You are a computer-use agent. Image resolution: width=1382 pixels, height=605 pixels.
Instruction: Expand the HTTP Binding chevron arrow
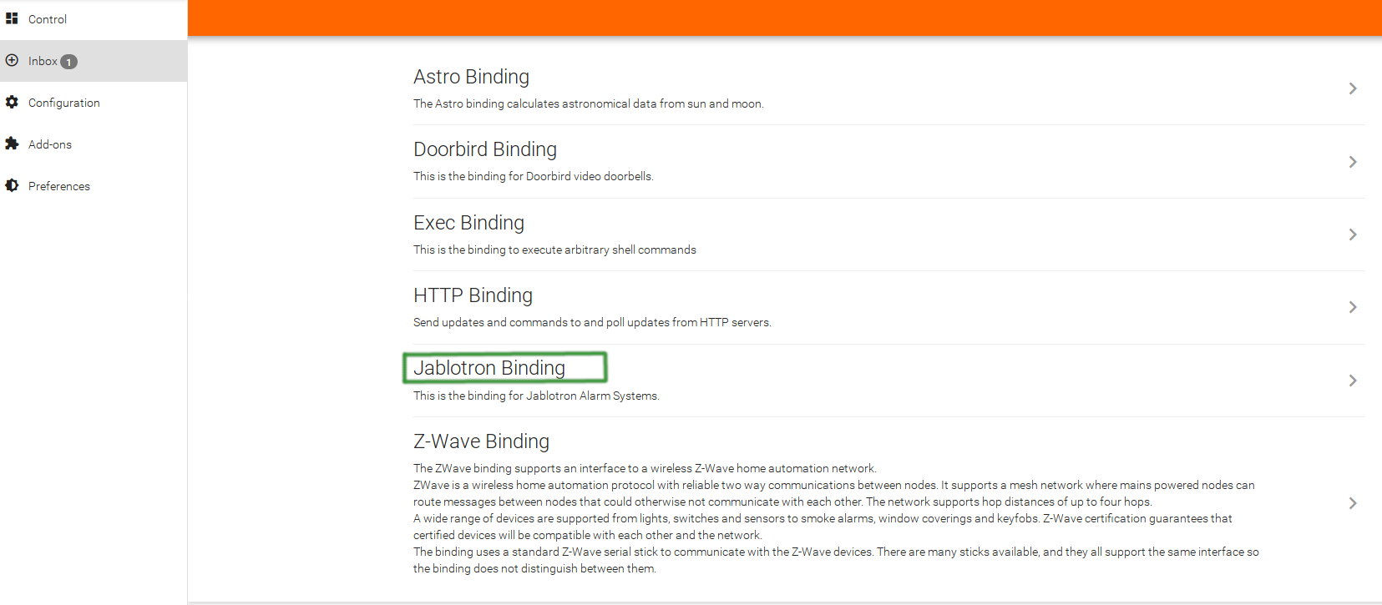[x=1353, y=307]
